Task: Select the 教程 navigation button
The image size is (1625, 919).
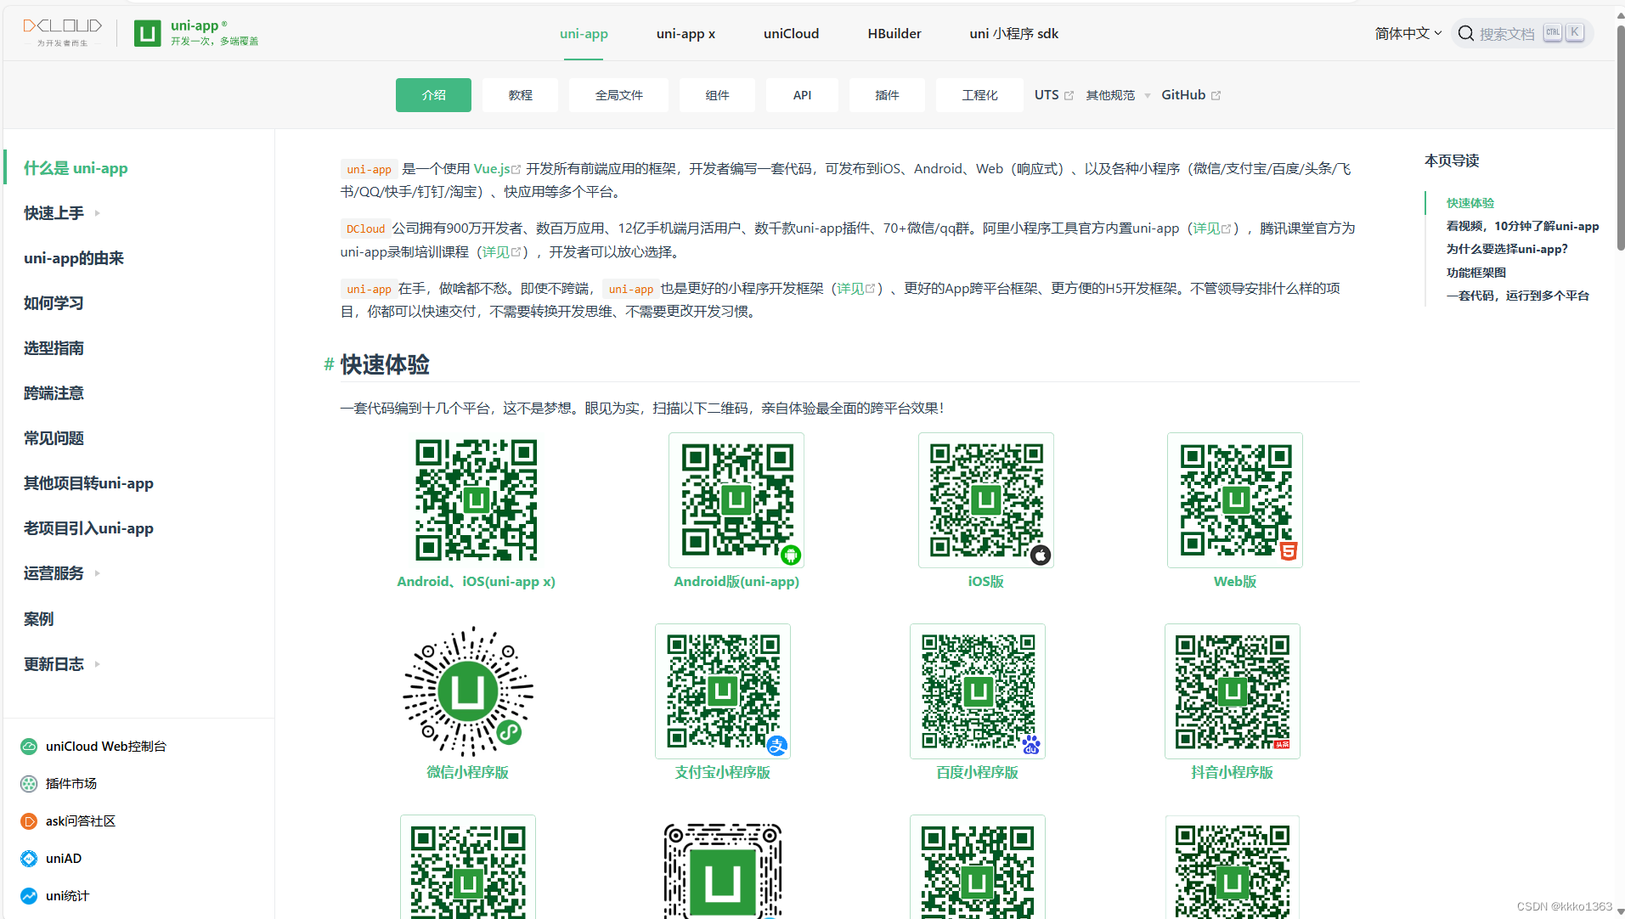Action: pyautogui.click(x=521, y=95)
